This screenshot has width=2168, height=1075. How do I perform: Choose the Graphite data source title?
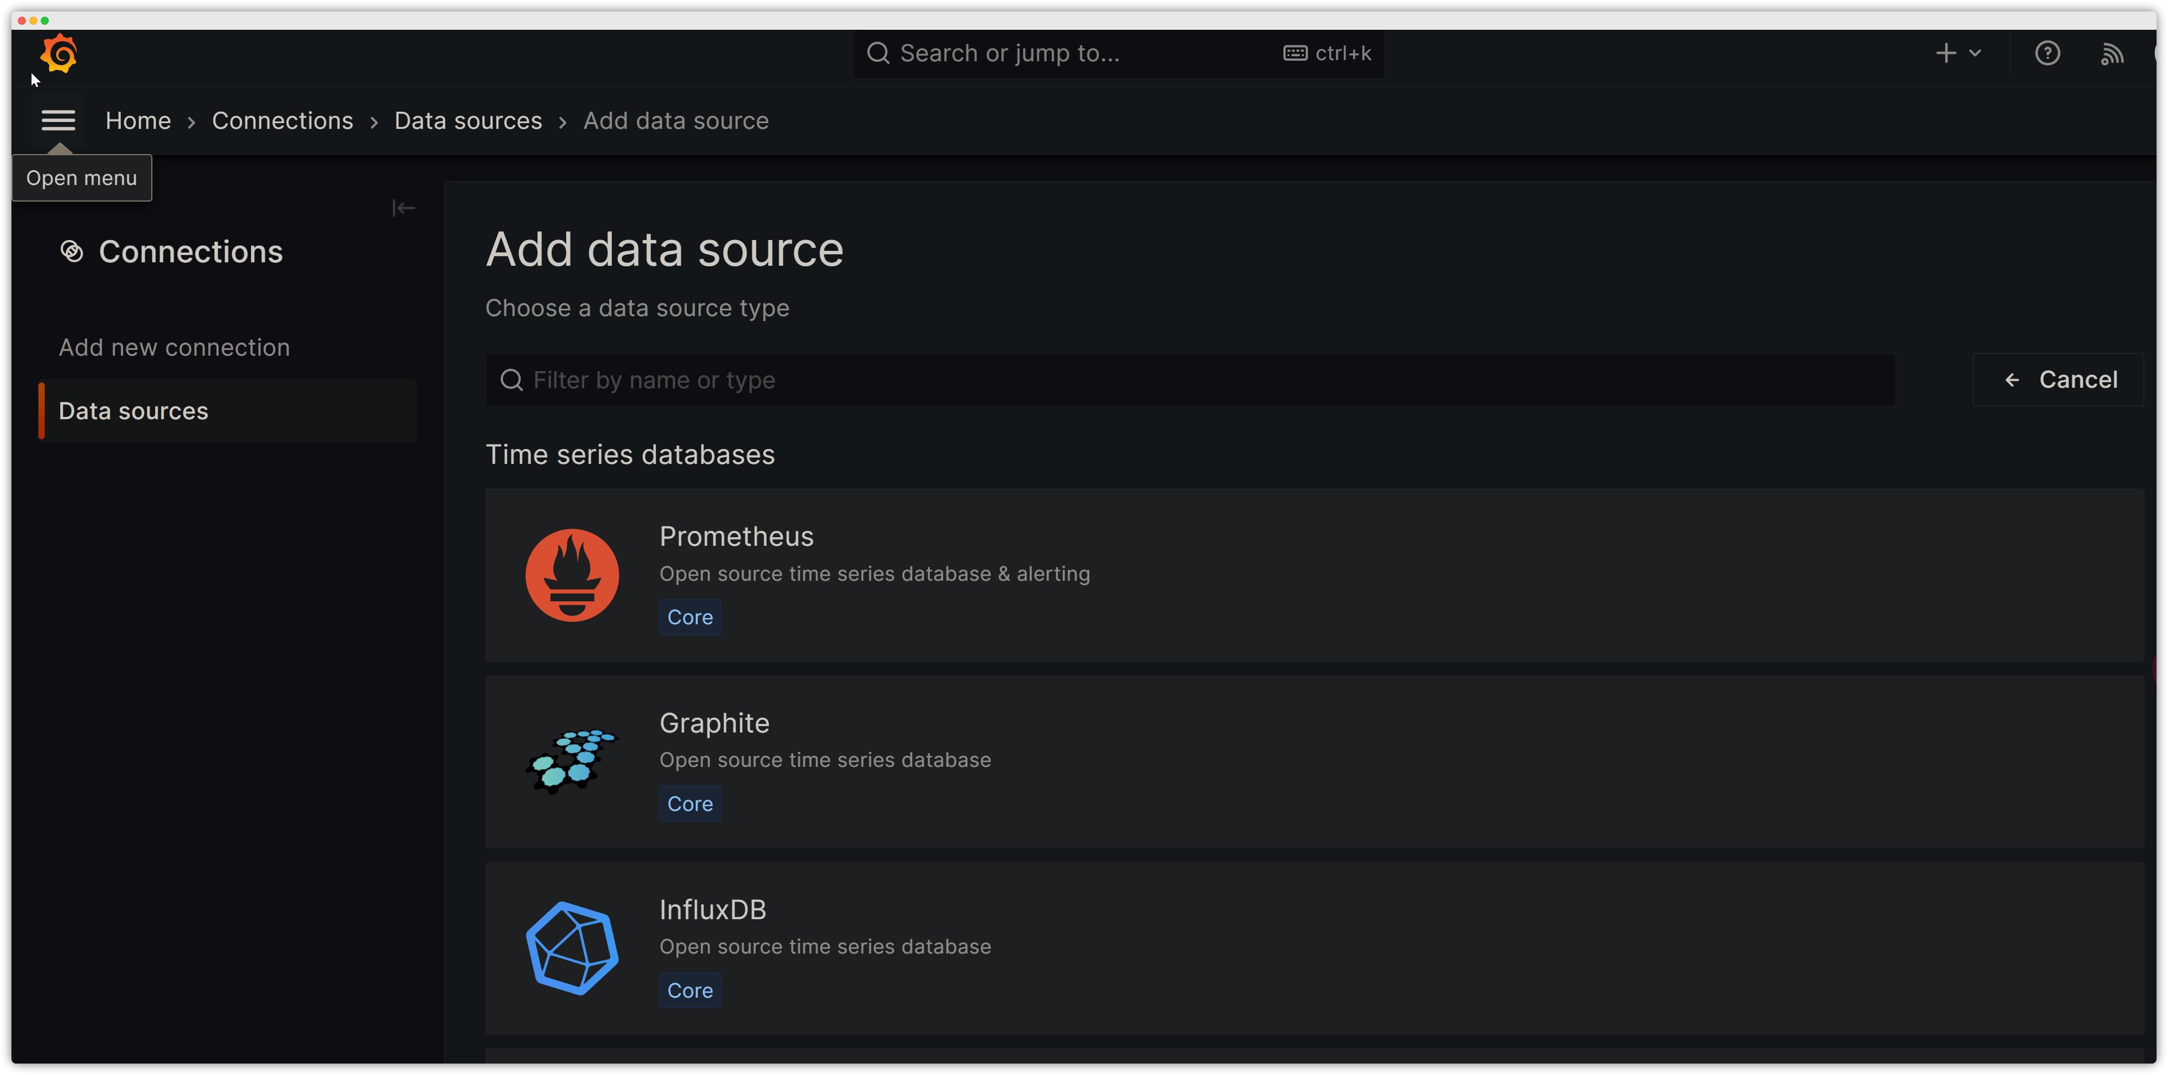pos(714,723)
